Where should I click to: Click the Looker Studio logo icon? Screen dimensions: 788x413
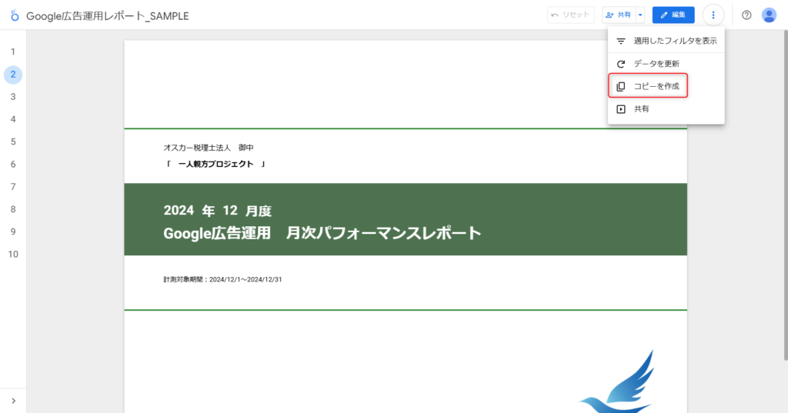pos(14,15)
